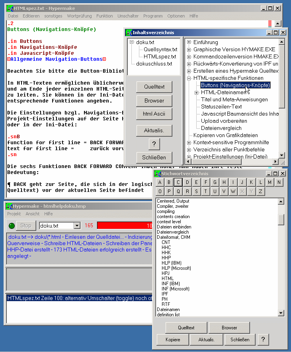The image size is (291, 352).
Task: Click the Browser button in Inhaltsverzeichnis
Action: (154, 101)
